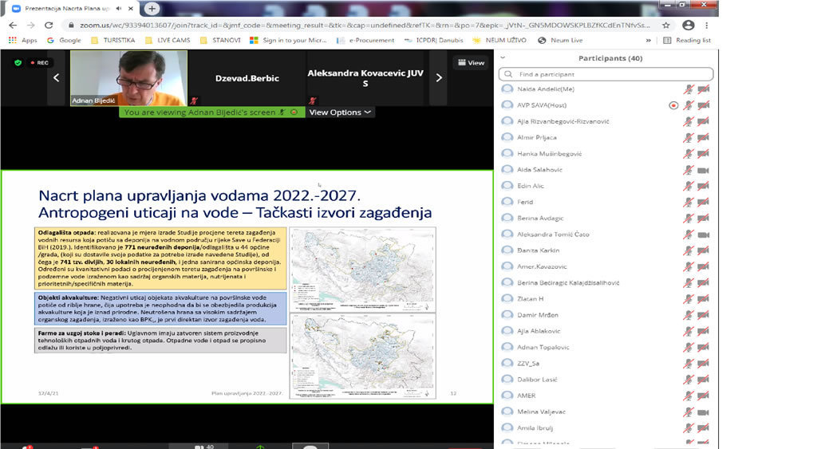Toggle microphone for Naida Andelic(Me)
The width and height of the screenshot is (817, 449).
[687, 89]
